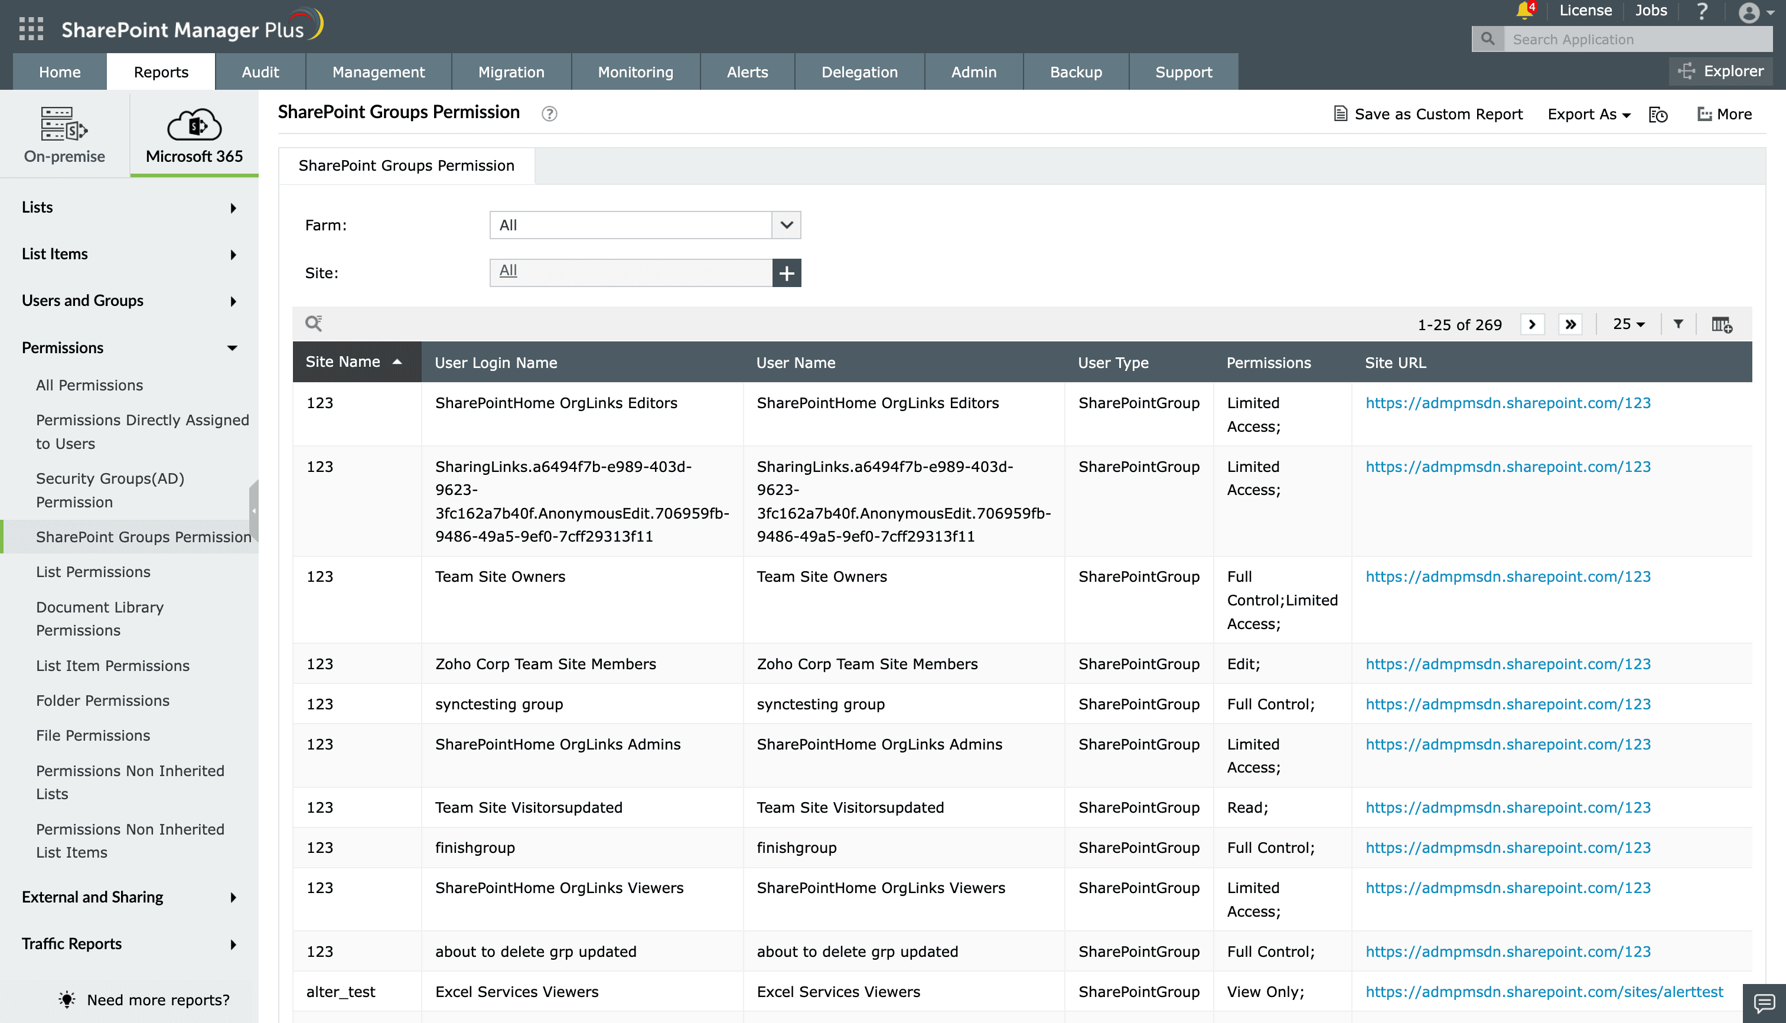Open the apps grid launcher icon
The height and width of the screenshot is (1023, 1786).
tap(31, 29)
